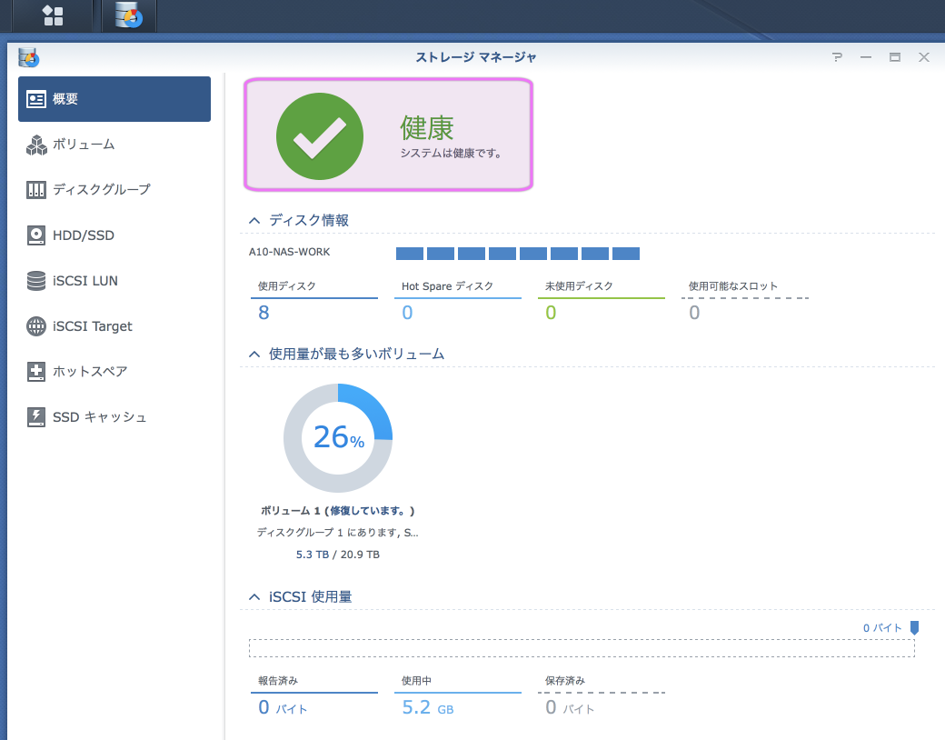This screenshot has width=945, height=740.
Task: Open the ホットスペア hot spare icon
Action: pos(36,372)
